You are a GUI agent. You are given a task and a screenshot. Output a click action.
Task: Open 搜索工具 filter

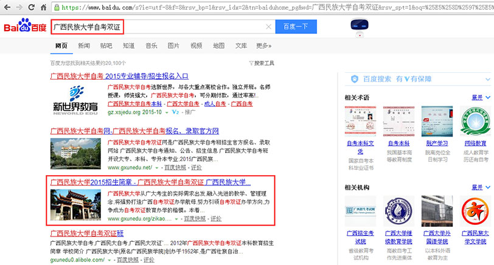tap(262, 63)
